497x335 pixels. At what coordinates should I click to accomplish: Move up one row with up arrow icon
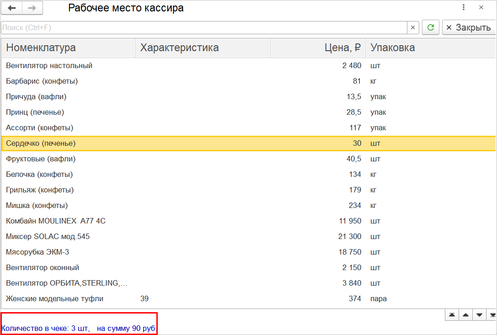465,315
